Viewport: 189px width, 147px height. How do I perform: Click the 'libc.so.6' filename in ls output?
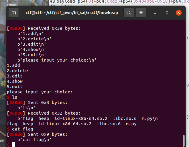pos(109,124)
